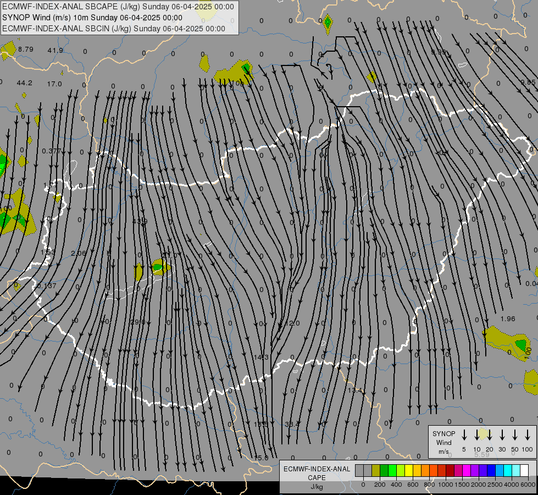Click the 6000 tick label in CAPE legend

click(528, 485)
